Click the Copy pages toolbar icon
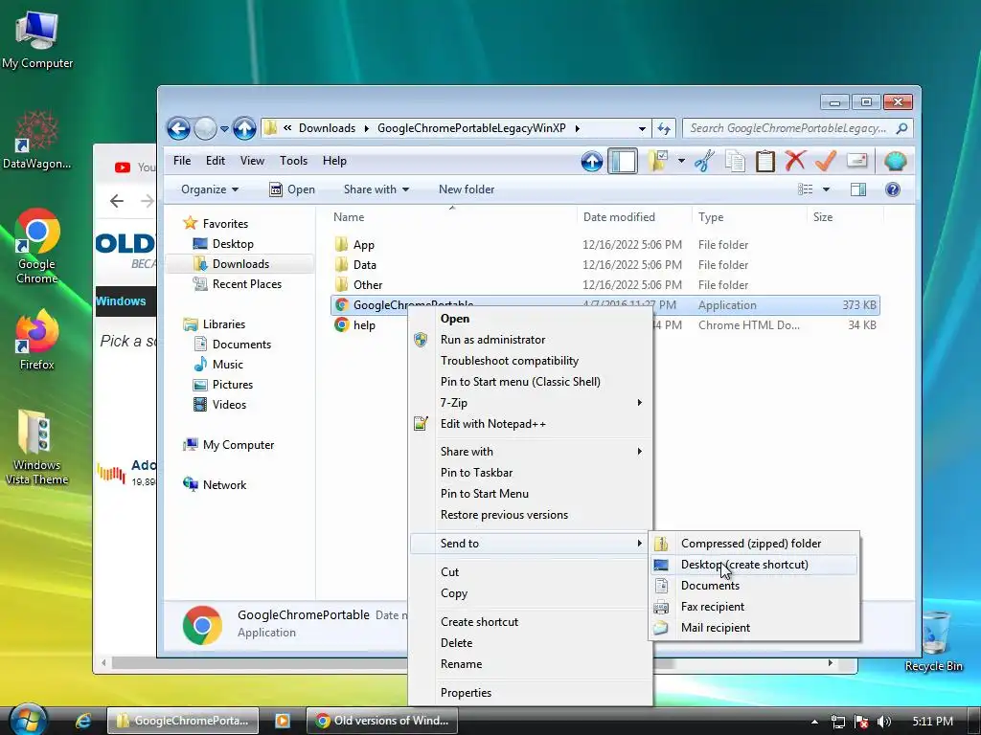The image size is (981, 735). click(735, 161)
